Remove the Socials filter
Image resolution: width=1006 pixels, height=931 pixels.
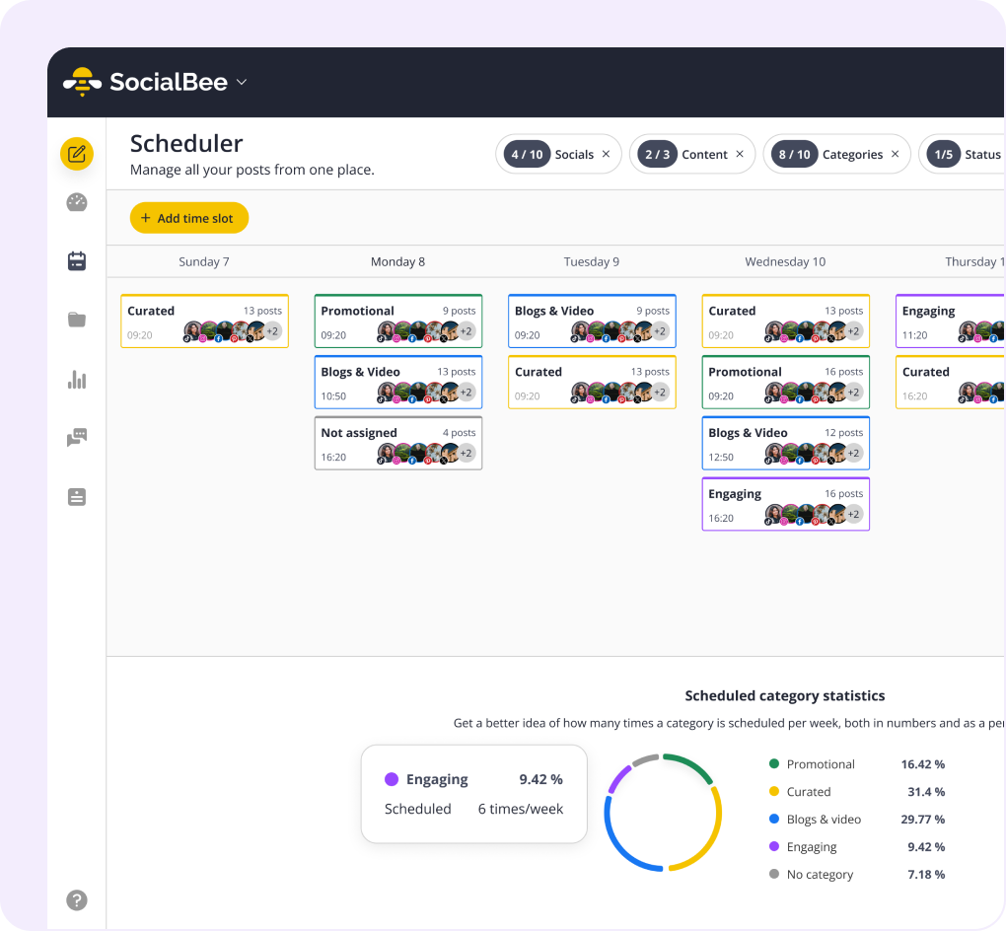tap(606, 154)
